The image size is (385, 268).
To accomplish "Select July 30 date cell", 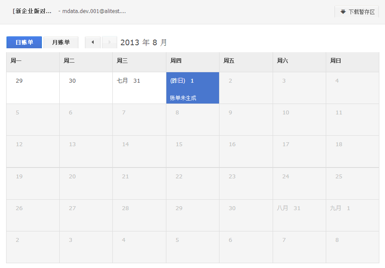I will coord(86,88).
